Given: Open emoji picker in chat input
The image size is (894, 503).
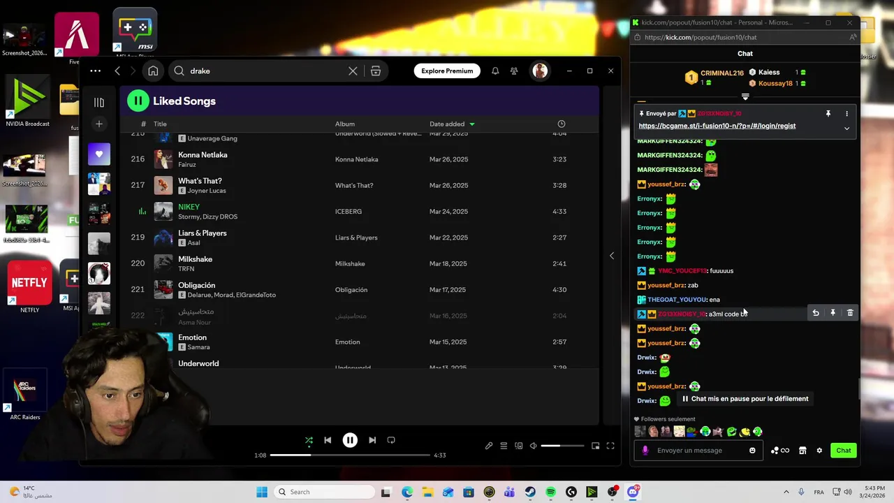Looking at the screenshot, I should click(752, 451).
